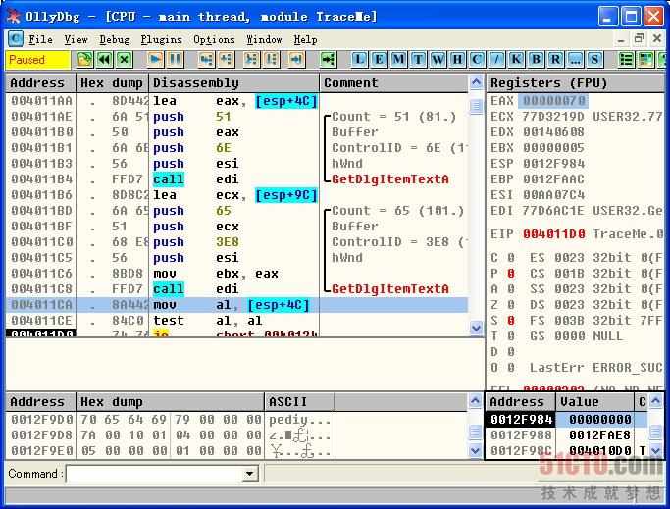The height and width of the screenshot is (509, 670).
Task: Click stack pane scroll down arrow
Action: point(656,450)
